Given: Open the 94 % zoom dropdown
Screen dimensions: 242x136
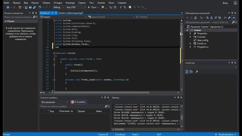Looking at the screenshot, I should (50, 93).
